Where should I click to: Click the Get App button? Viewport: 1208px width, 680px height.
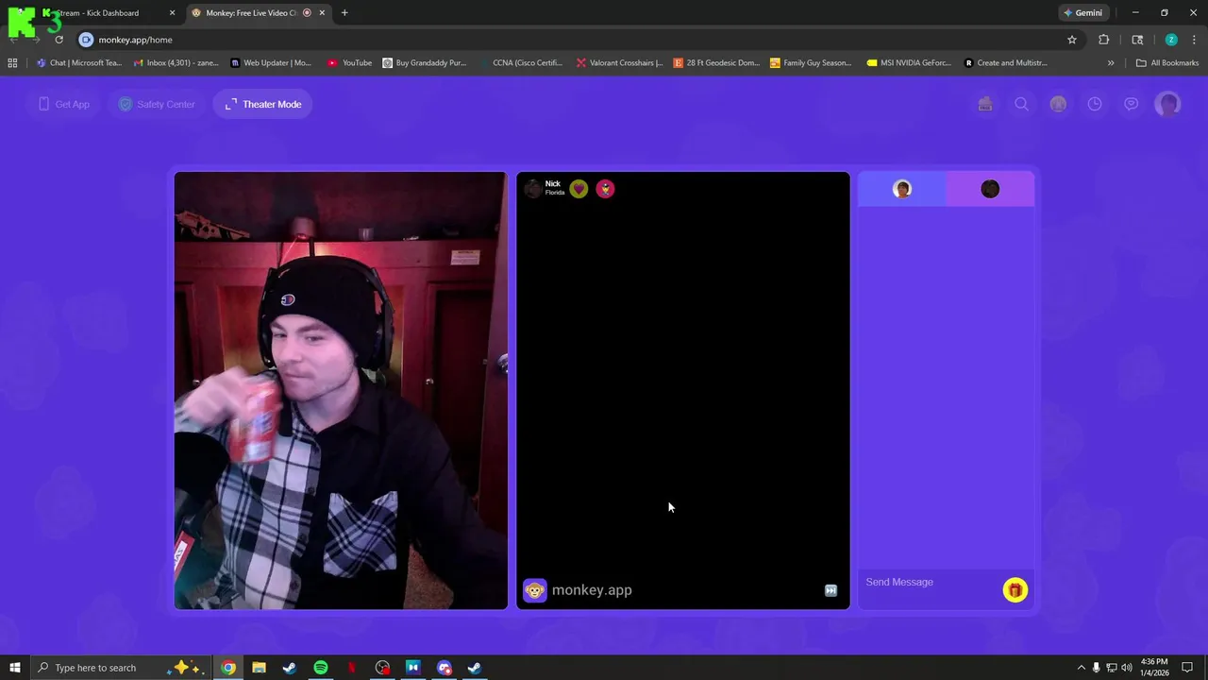(64, 104)
